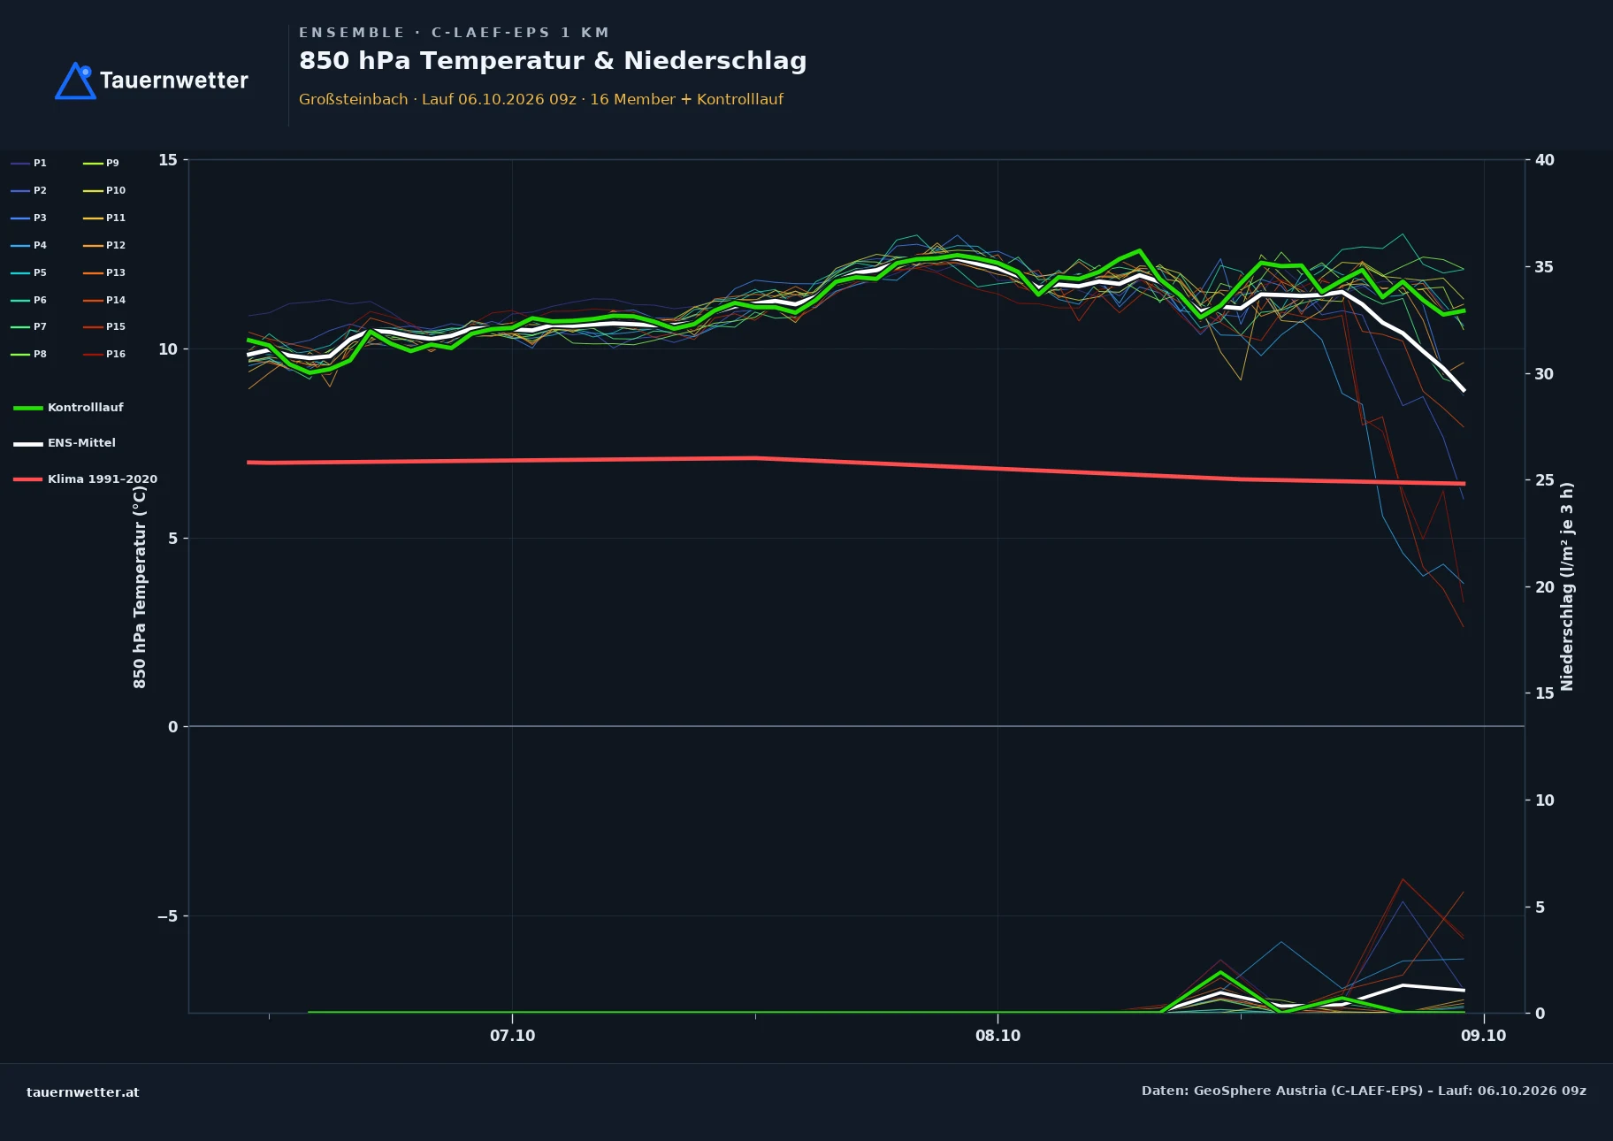The width and height of the screenshot is (1613, 1141).
Task: Click the Klima 1991-2020 legend label
Action: [103, 479]
